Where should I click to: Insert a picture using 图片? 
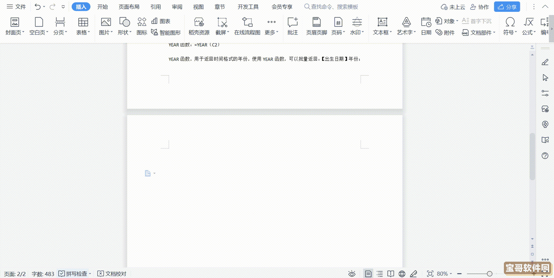[x=106, y=26]
